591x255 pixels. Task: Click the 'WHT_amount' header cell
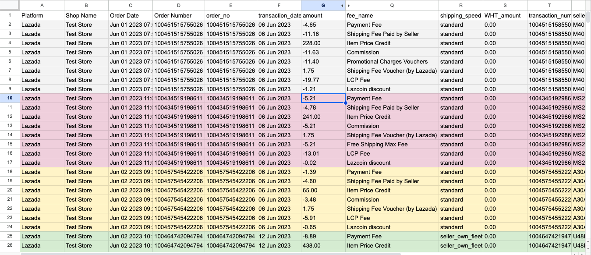(505, 15)
